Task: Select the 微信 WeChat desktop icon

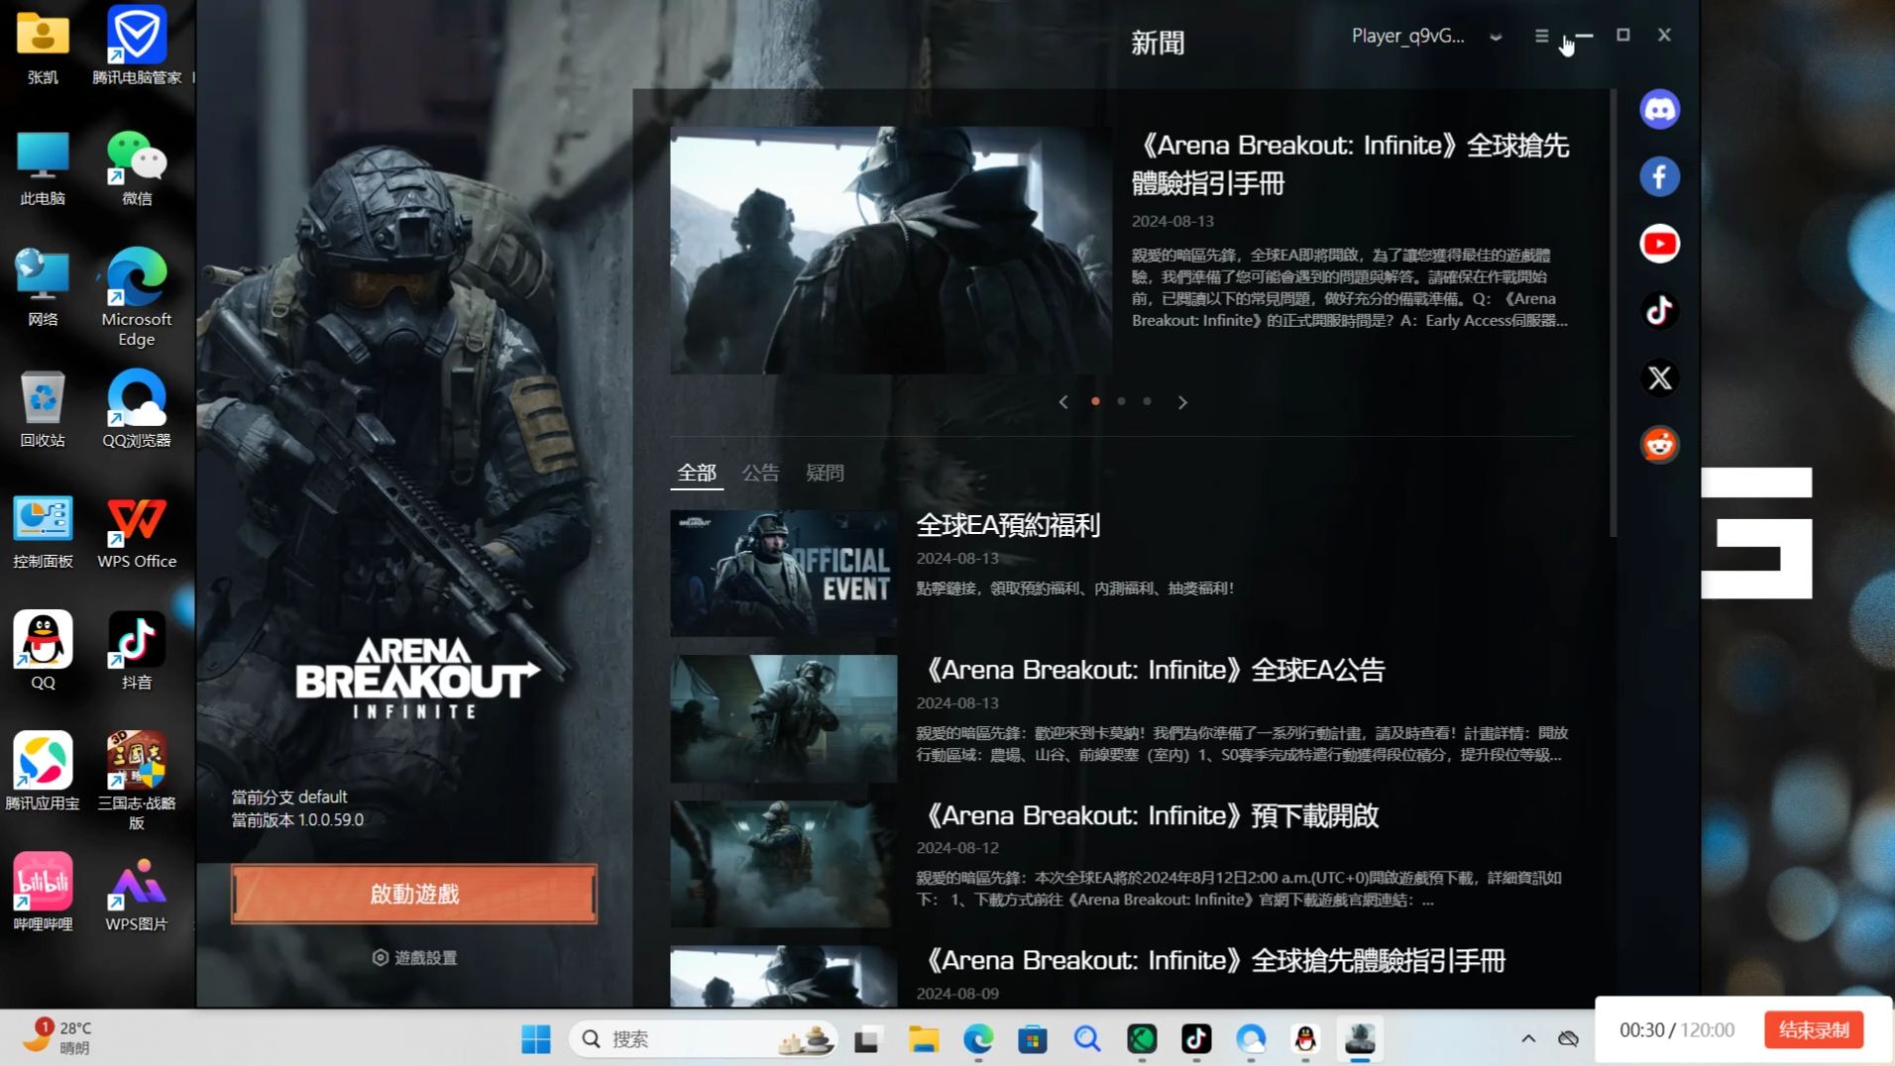Action: pyautogui.click(x=137, y=168)
